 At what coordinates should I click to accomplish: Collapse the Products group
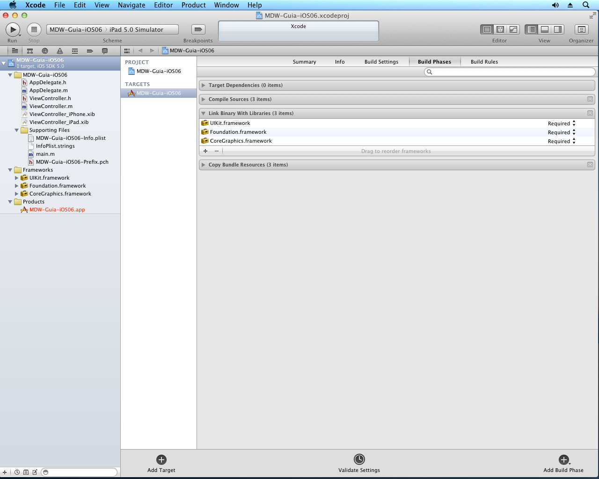pyautogui.click(x=10, y=202)
